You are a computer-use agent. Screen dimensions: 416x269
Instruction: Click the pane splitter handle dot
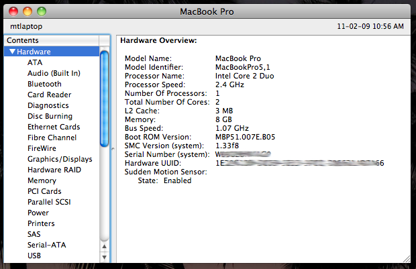(113, 149)
